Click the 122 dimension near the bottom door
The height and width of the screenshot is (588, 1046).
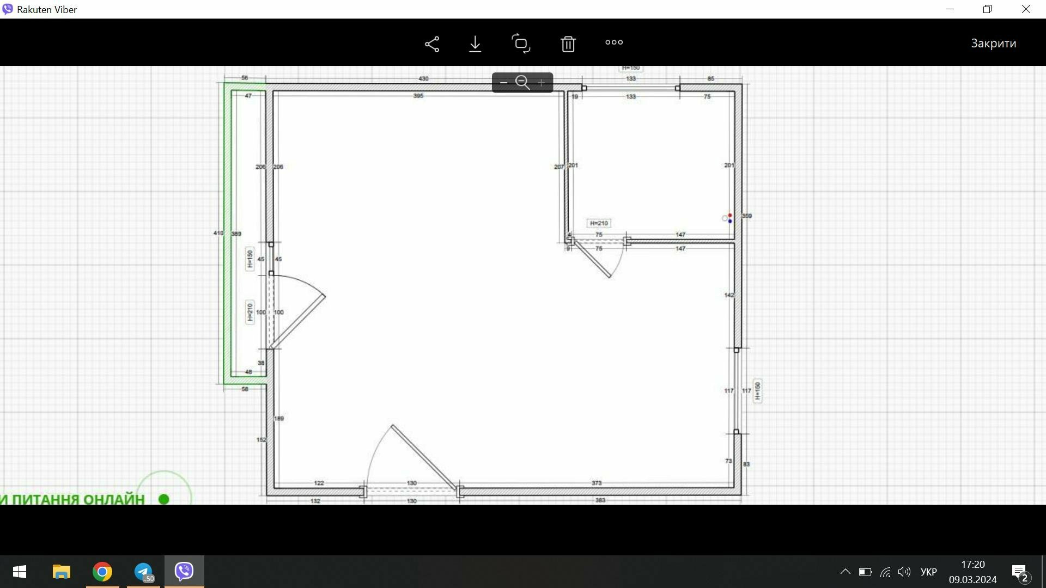click(x=319, y=483)
